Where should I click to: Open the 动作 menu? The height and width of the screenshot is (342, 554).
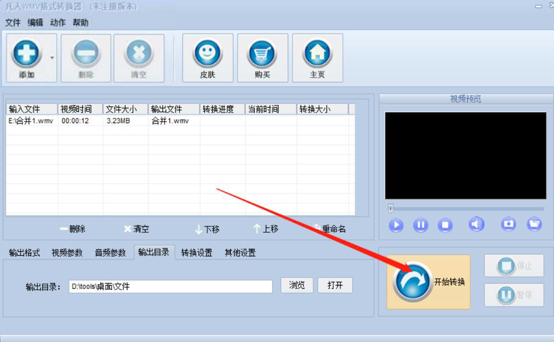pyautogui.click(x=57, y=23)
